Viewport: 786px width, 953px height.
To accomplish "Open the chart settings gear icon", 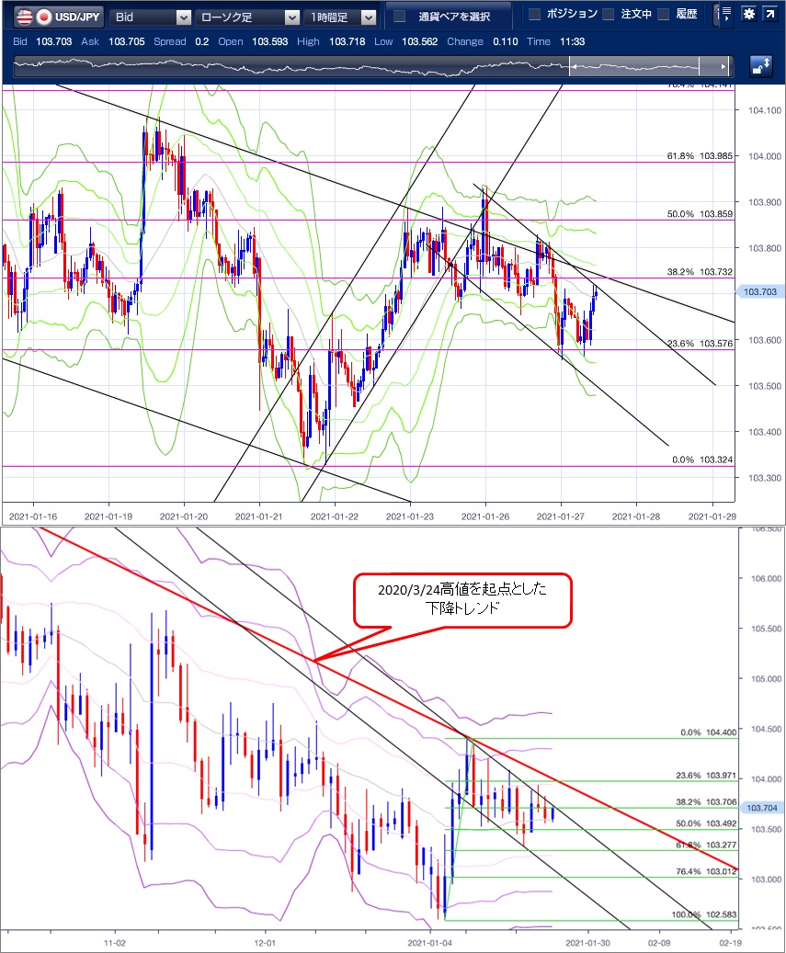I will [x=749, y=15].
